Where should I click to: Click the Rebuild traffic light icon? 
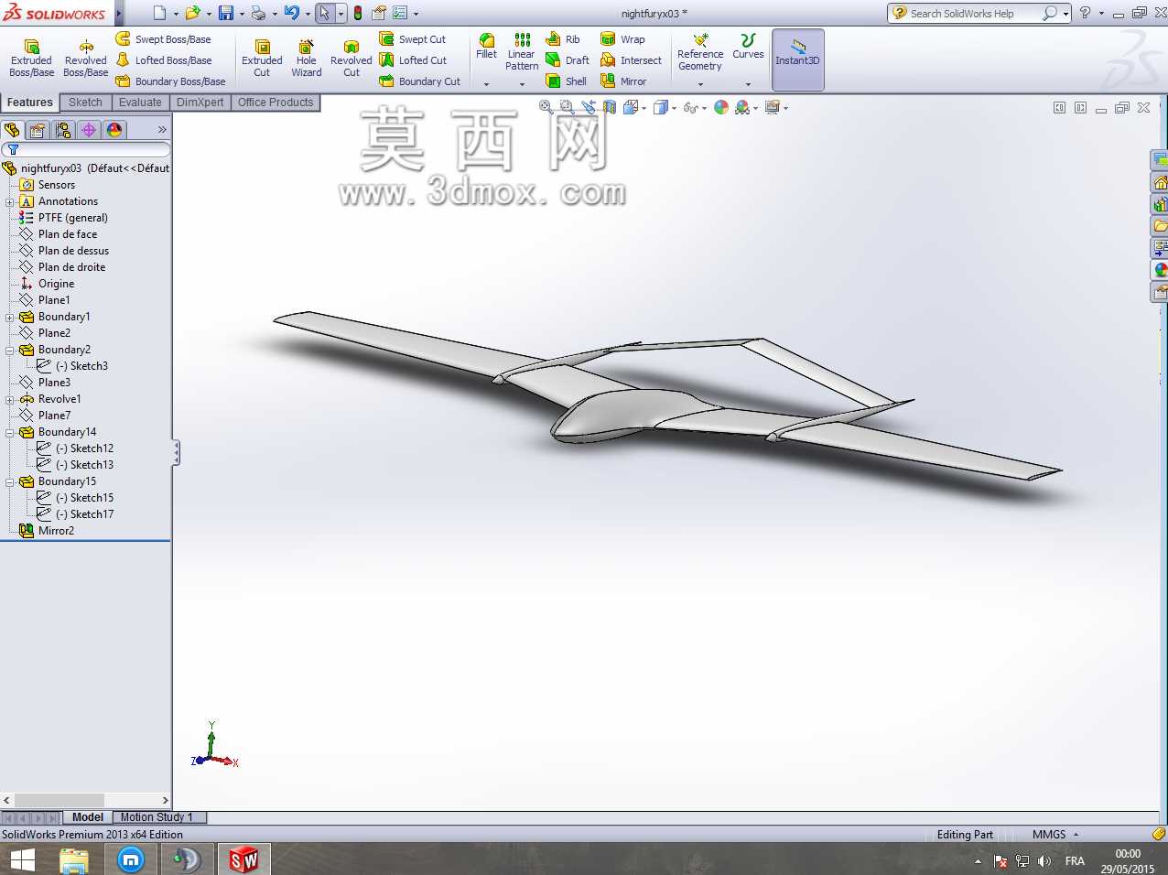358,13
